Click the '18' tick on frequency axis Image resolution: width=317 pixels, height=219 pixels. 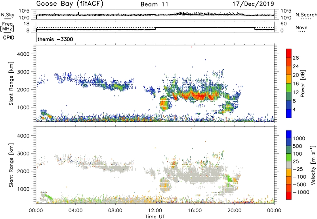[x=26, y=24]
